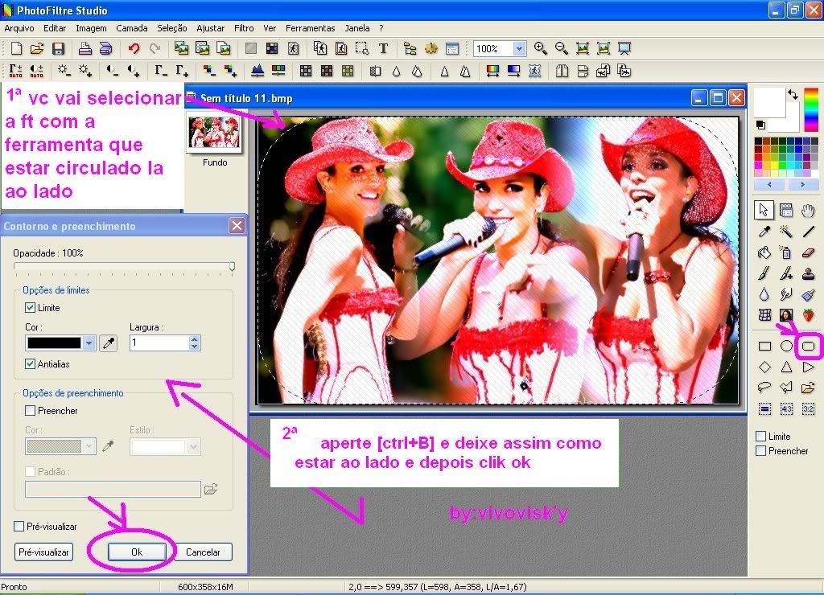Select the Fundo layer thumbnail
The image size is (824, 595).
tap(214, 133)
